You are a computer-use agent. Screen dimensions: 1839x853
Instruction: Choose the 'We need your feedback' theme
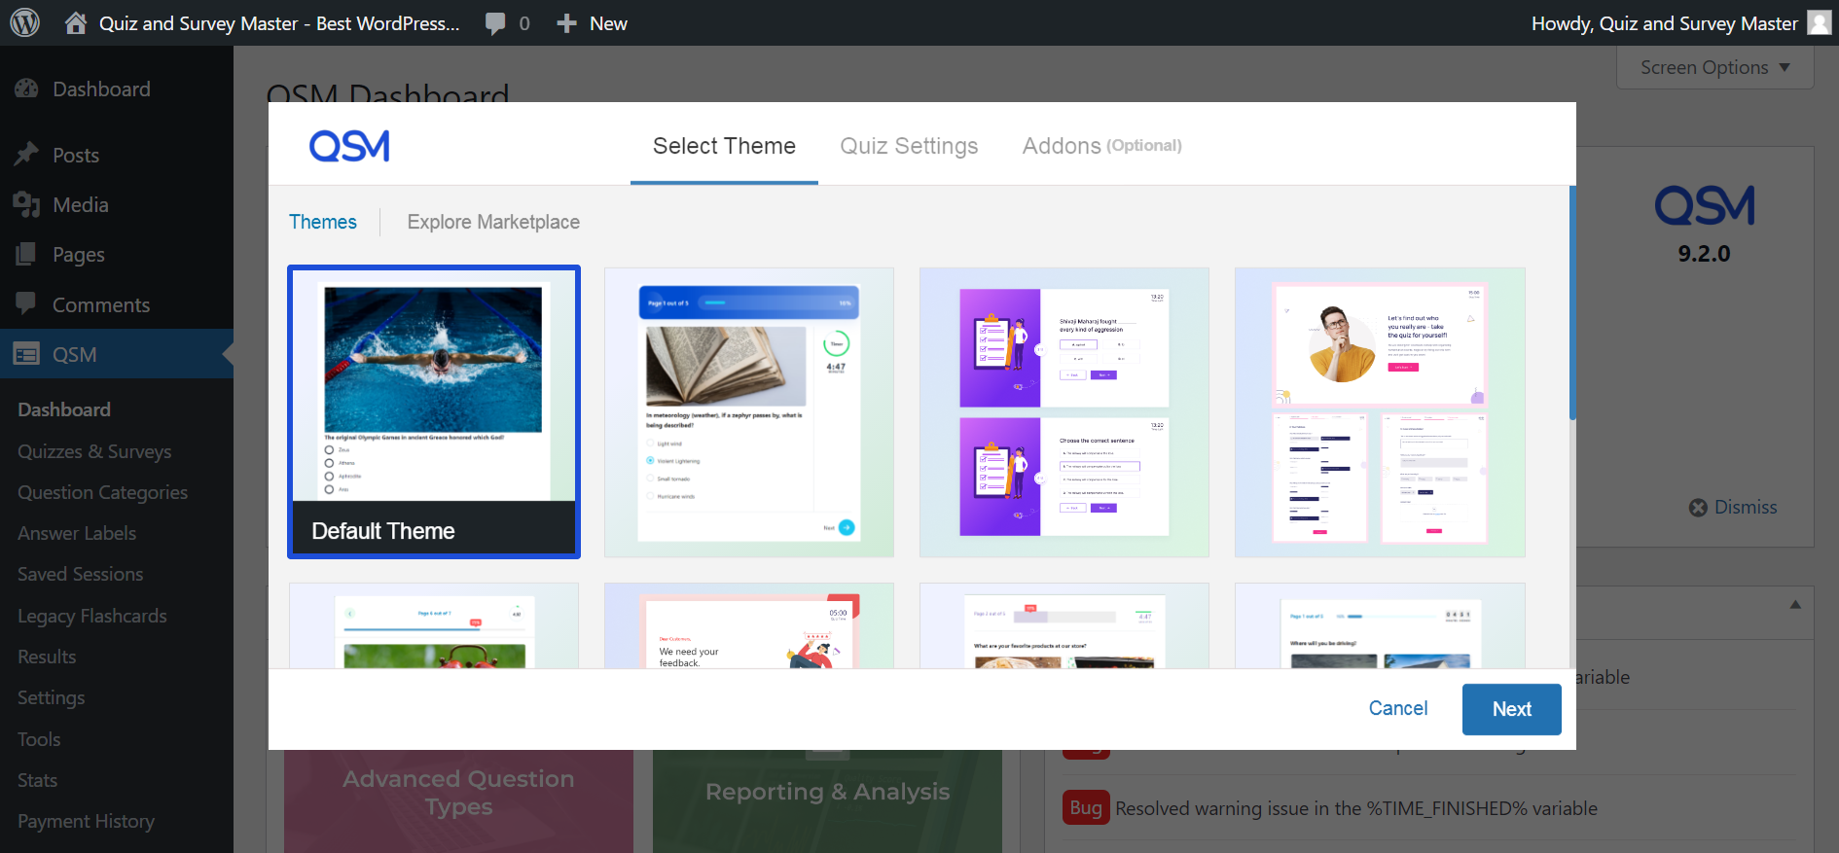pyautogui.click(x=749, y=625)
